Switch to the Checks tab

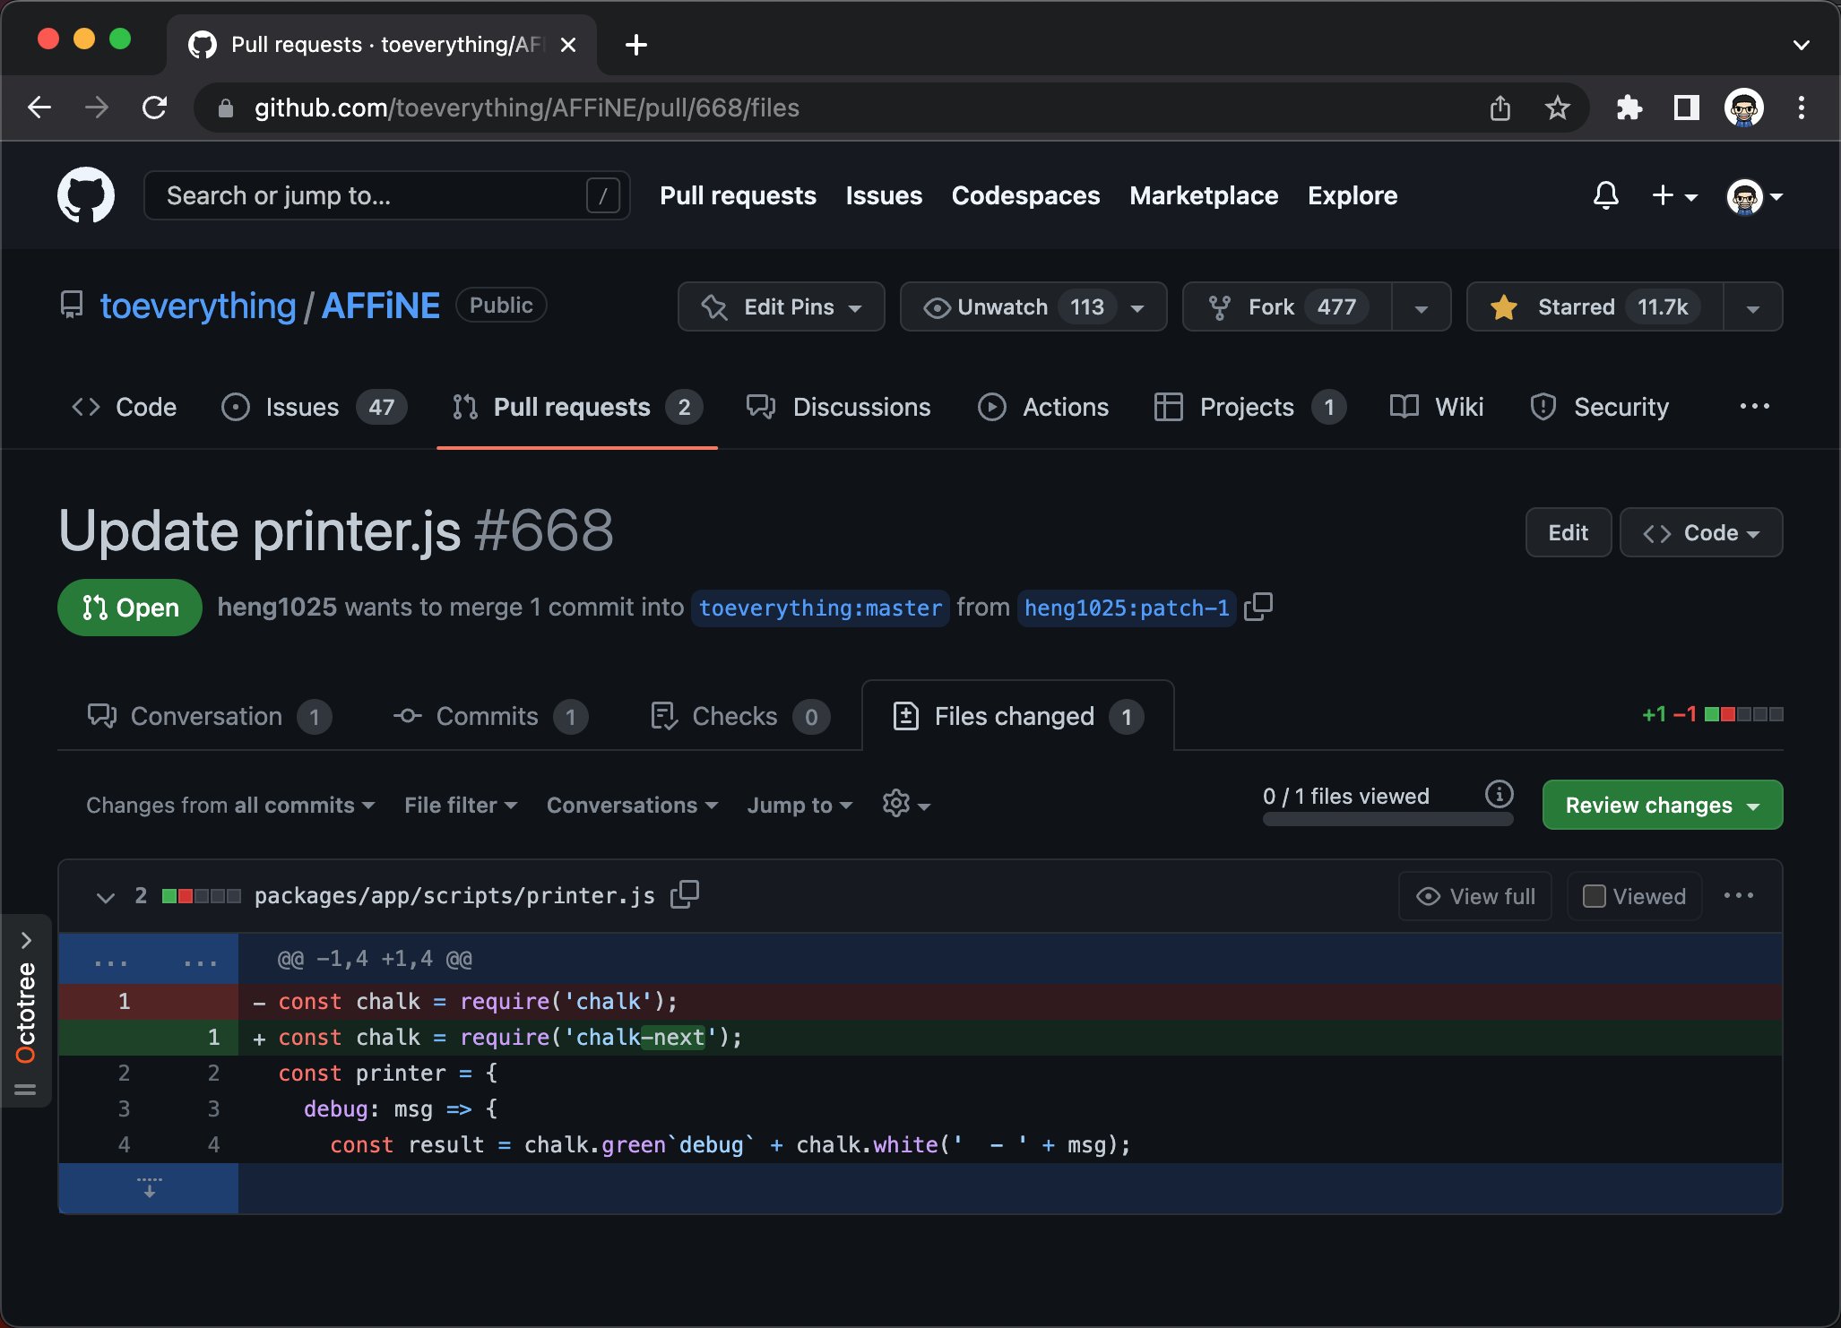click(739, 716)
